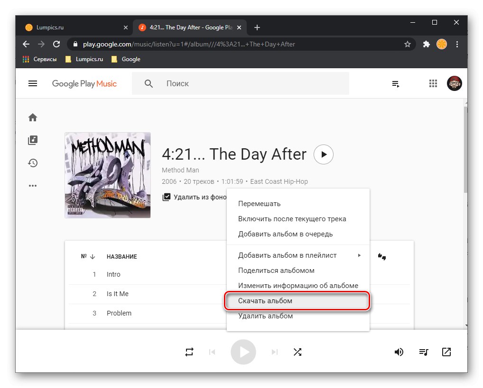Click the album title 4:21... The Day After
483x388 pixels.
tap(234, 154)
